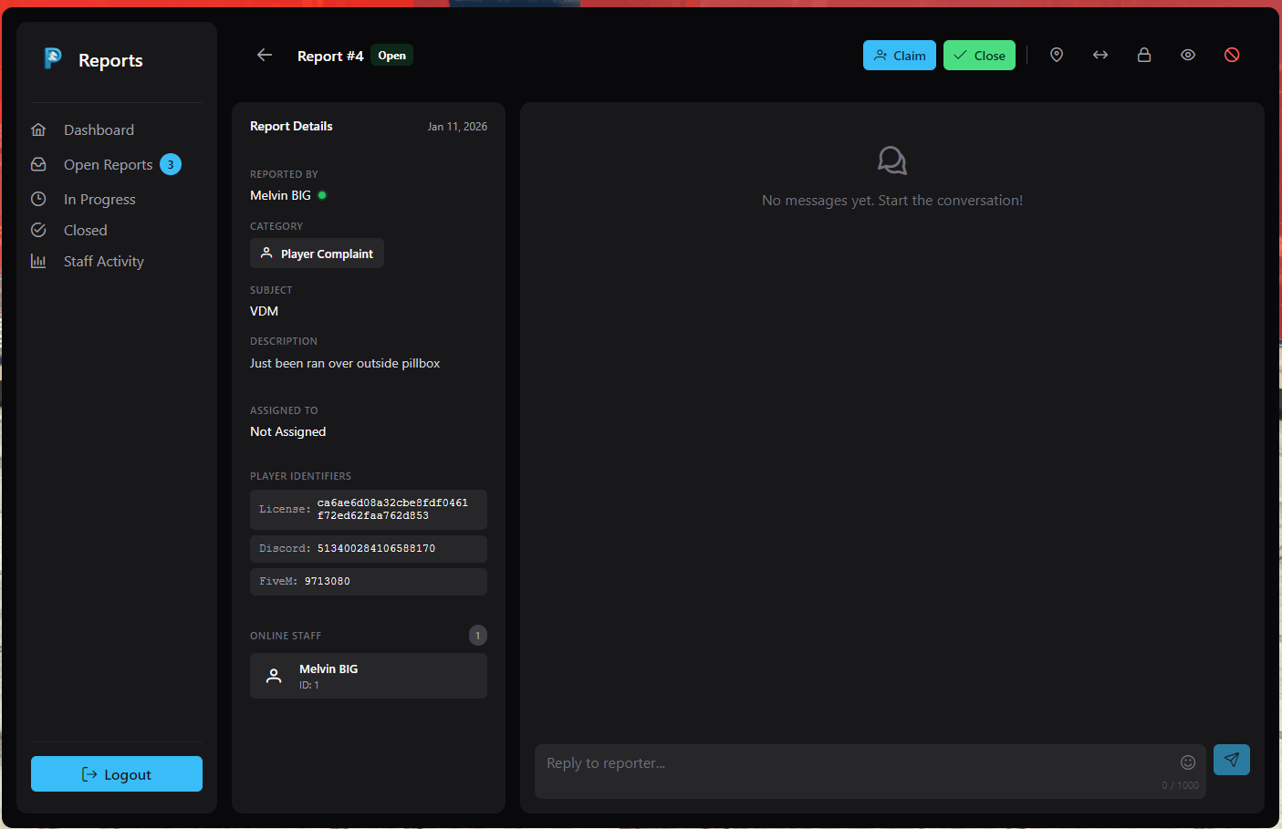
Task: Click the Staff Activity bar chart icon
Action: [x=38, y=261]
